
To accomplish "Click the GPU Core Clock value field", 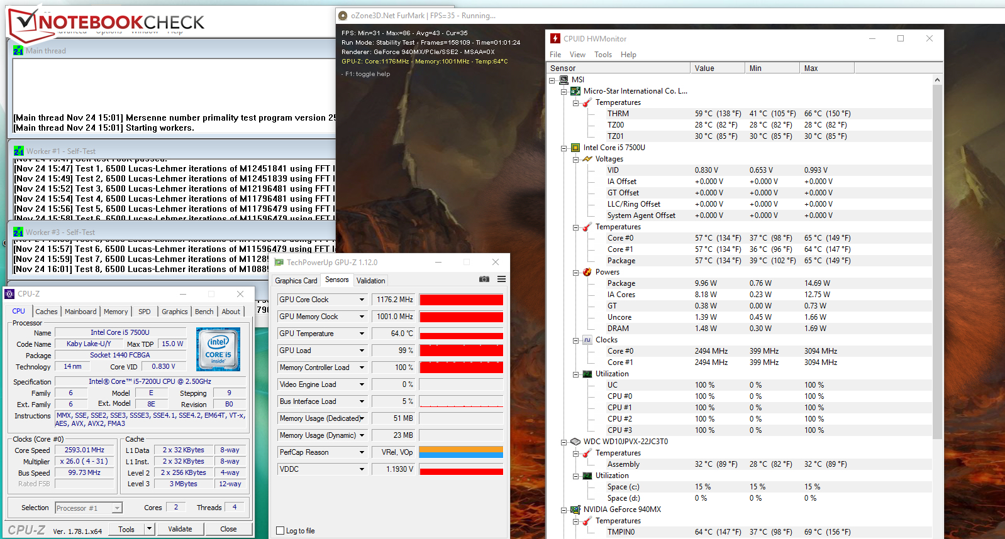I will tap(394, 300).
